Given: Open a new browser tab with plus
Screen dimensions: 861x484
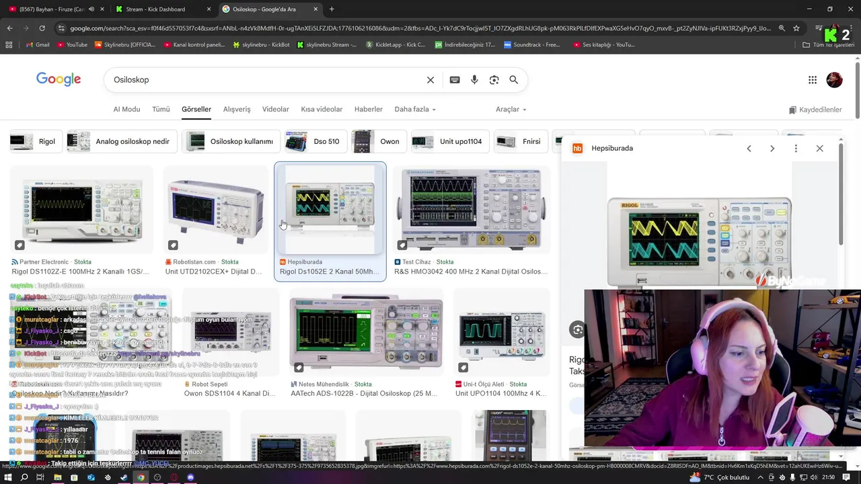Looking at the screenshot, I should coord(332,9).
